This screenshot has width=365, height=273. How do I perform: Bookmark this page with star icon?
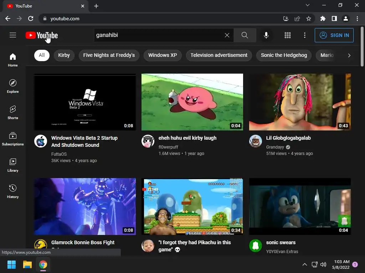point(309,18)
